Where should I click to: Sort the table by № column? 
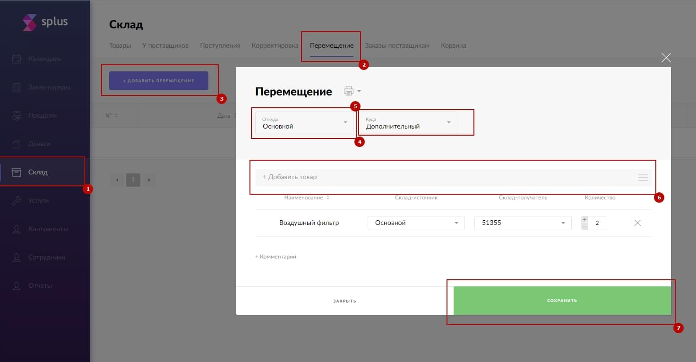tap(111, 116)
